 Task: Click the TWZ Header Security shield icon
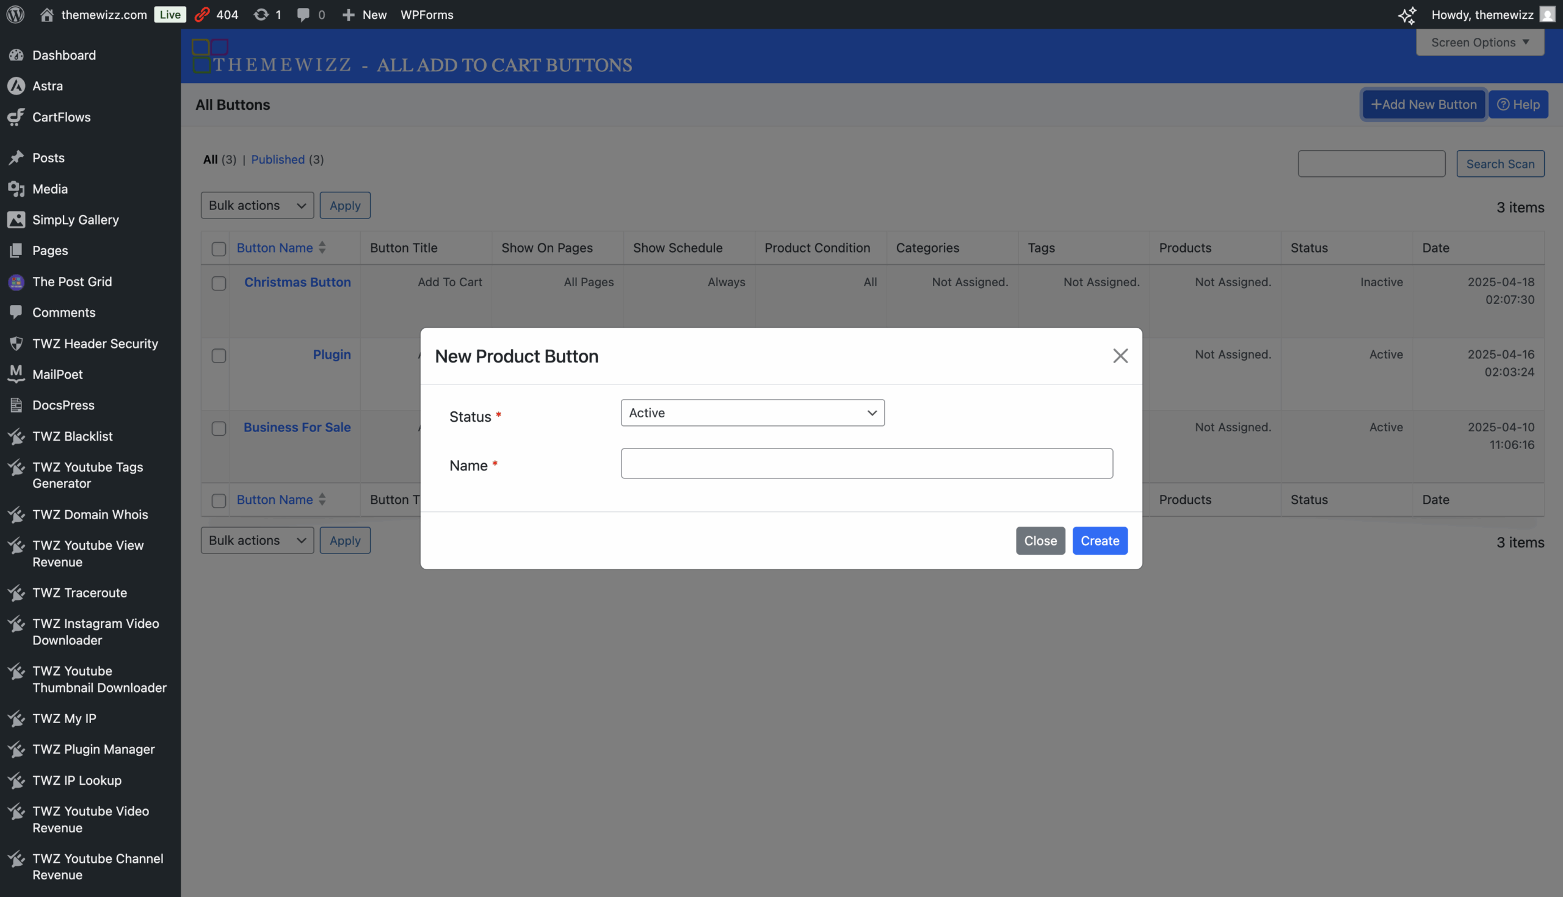(16, 343)
